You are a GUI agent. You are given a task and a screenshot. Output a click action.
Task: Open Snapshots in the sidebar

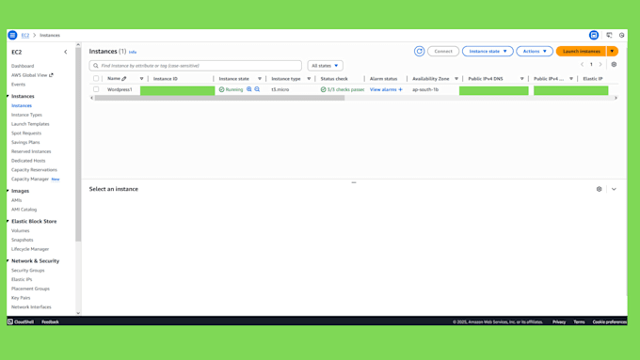tap(23, 240)
